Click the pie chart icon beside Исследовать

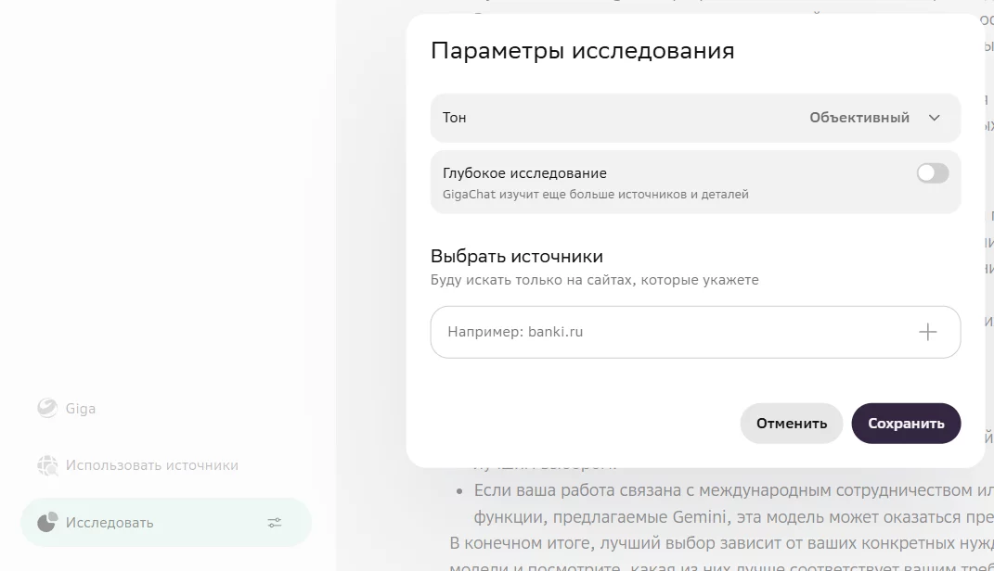click(47, 523)
